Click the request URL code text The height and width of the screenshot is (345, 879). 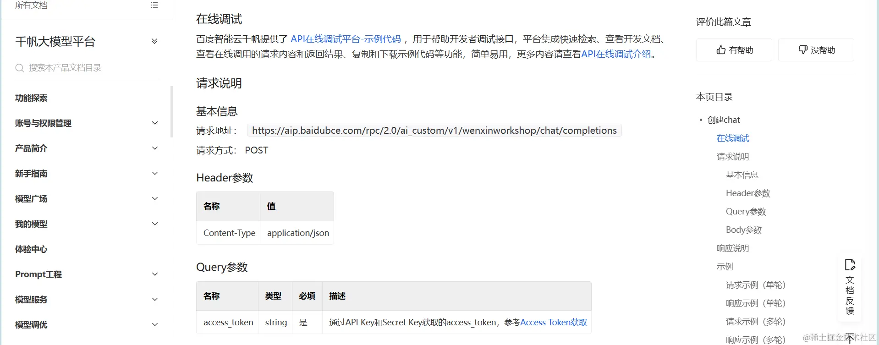click(x=434, y=131)
